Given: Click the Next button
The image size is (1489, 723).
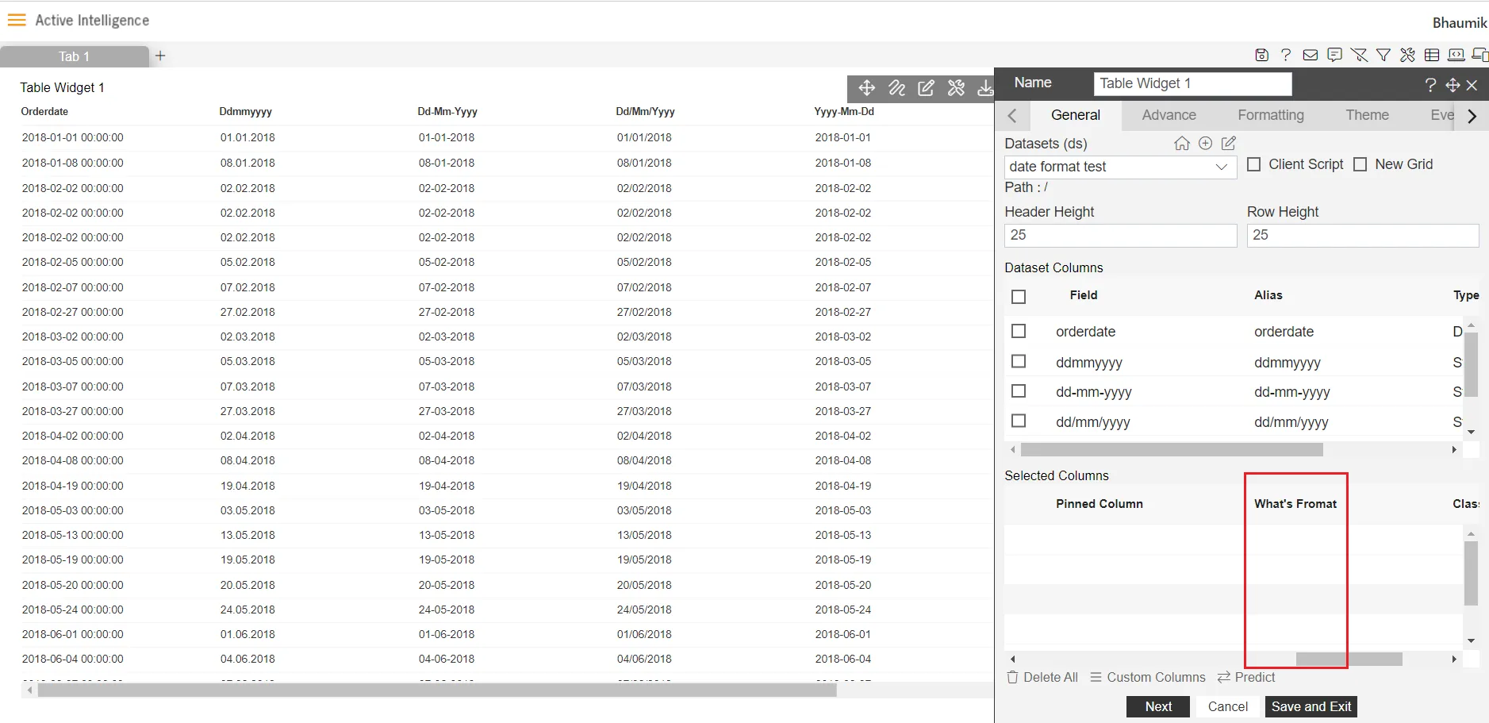Looking at the screenshot, I should (x=1158, y=706).
